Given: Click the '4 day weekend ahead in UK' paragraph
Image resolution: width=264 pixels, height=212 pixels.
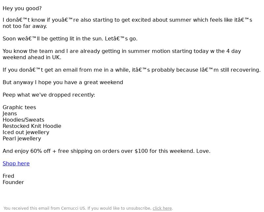Looking at the screenshot, I should click(122, 54).
